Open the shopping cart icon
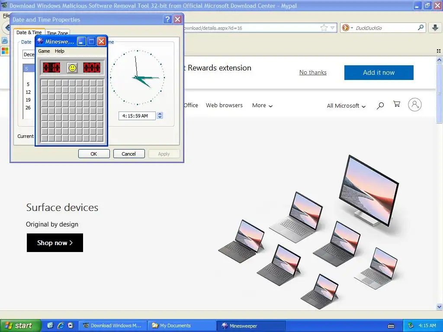The width and height of the screenshot is (443, 332). [x=397, y=105]
